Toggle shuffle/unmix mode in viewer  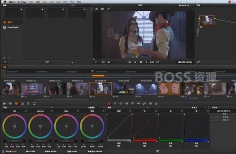(x=103, y=62)
